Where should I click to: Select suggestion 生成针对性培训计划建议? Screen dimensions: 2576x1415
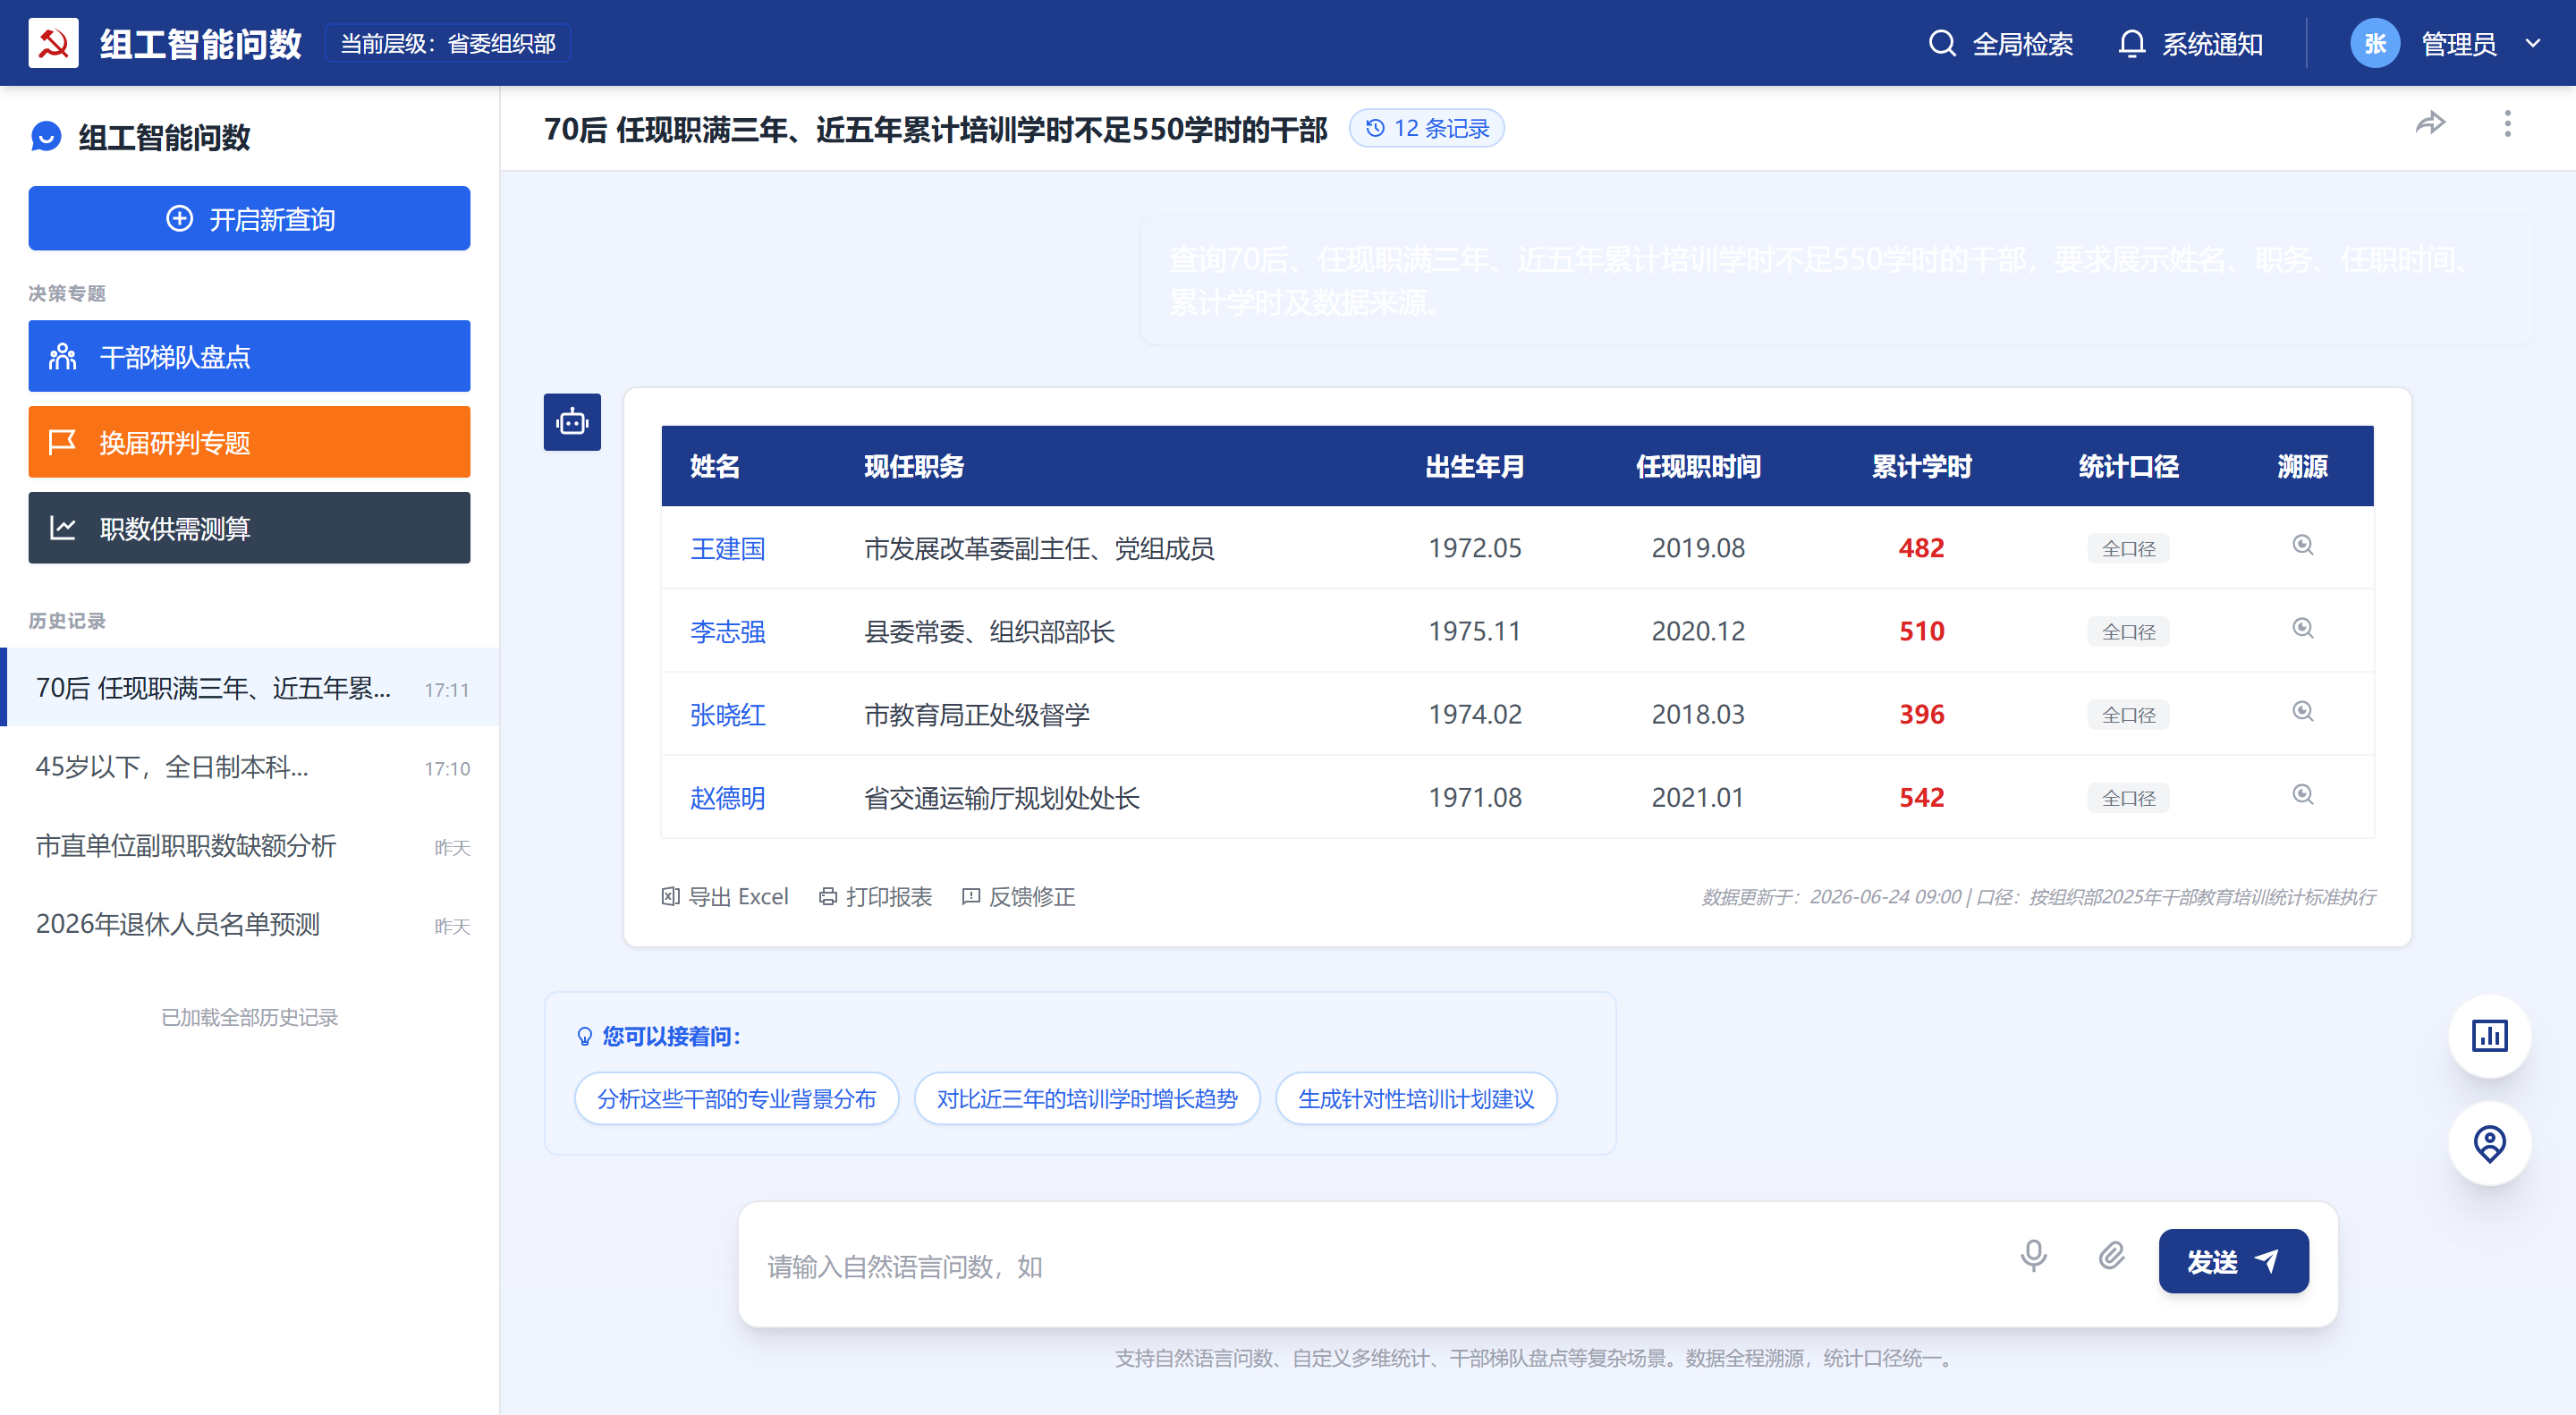click(1416, 1098)
